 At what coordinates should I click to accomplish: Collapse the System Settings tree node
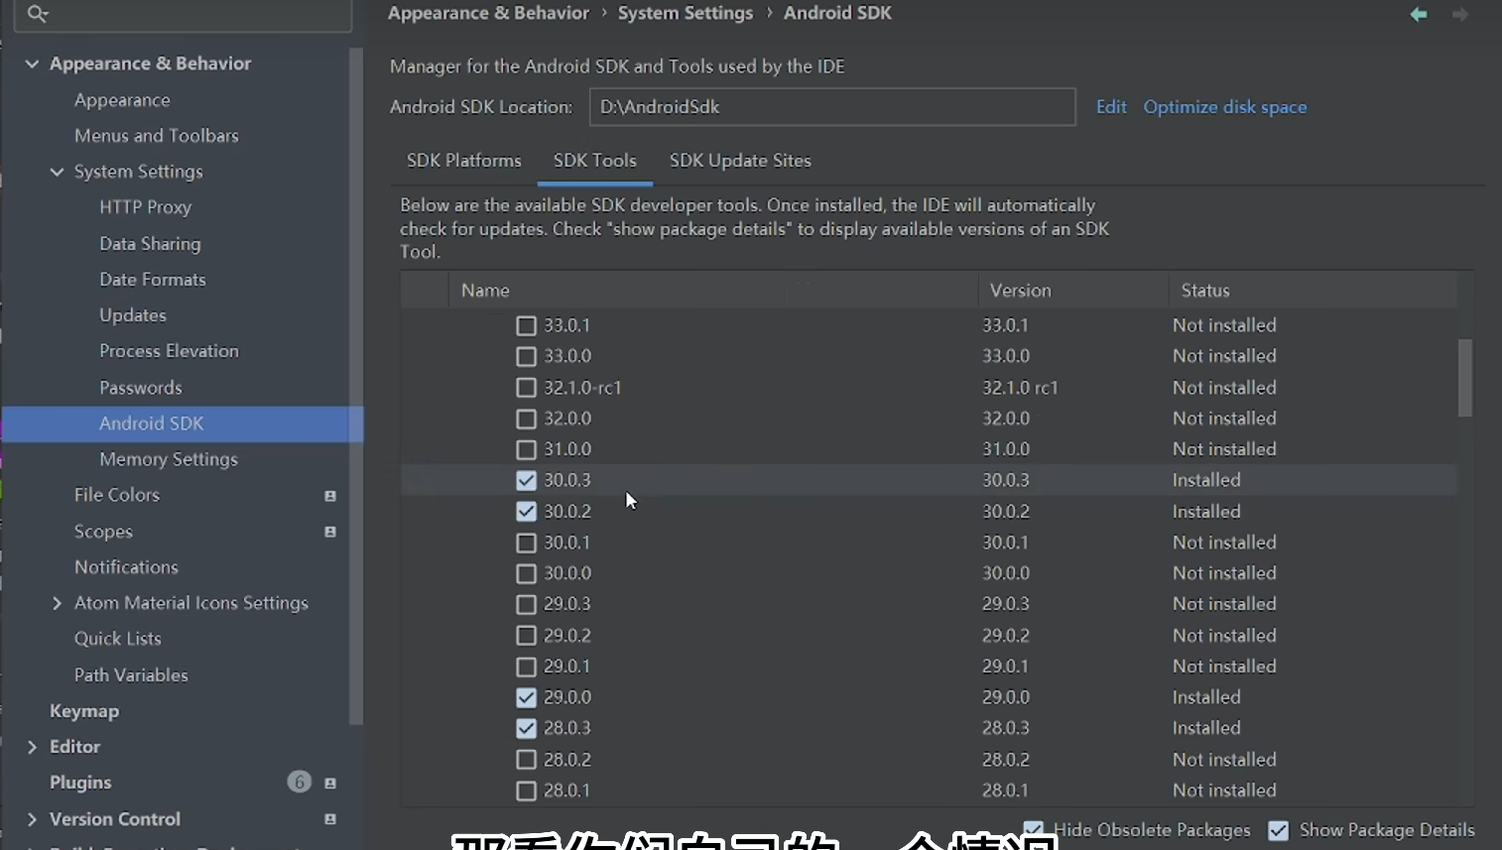coord(57,172)
